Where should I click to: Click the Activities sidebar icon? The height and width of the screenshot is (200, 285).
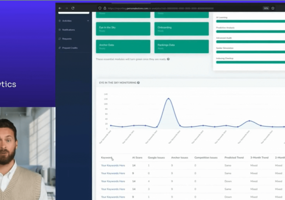(60, 21)
